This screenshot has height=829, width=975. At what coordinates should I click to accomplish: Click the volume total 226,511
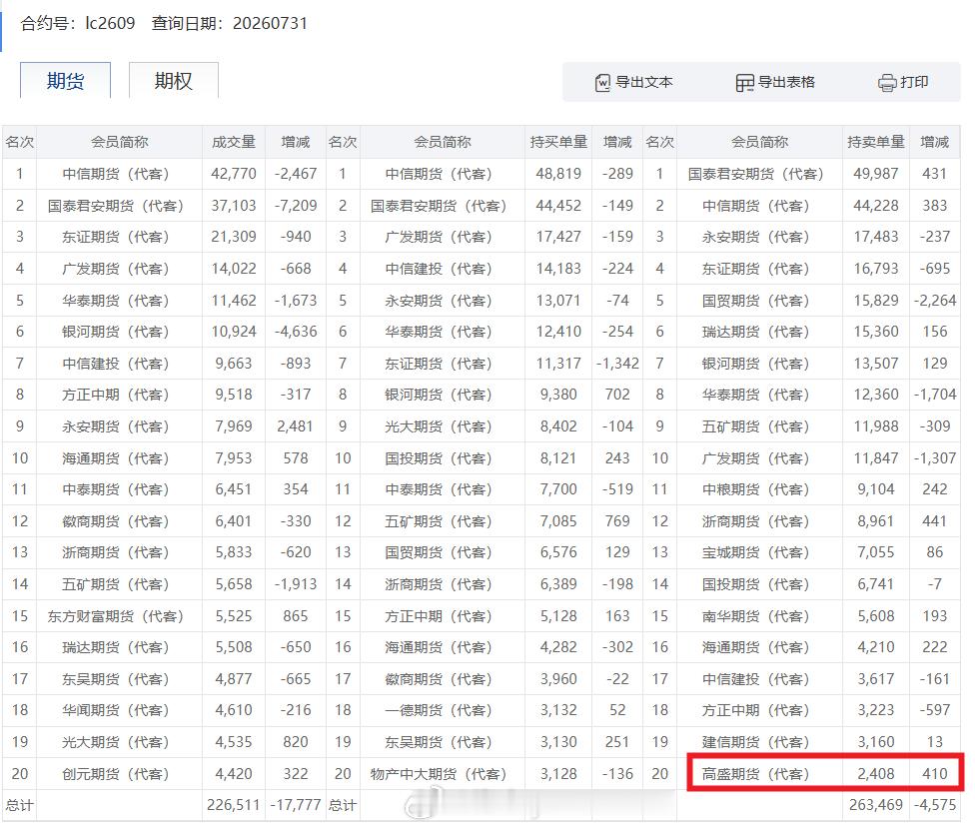tap(234, 805)
